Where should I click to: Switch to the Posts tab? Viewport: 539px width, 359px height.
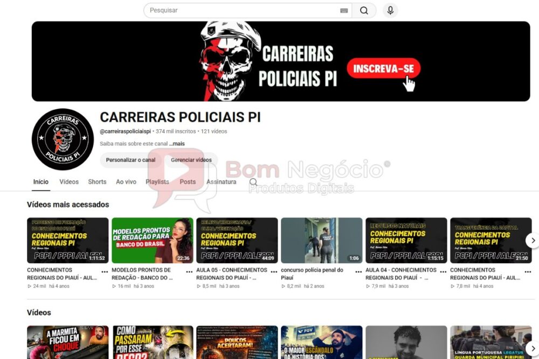[188, 182]
